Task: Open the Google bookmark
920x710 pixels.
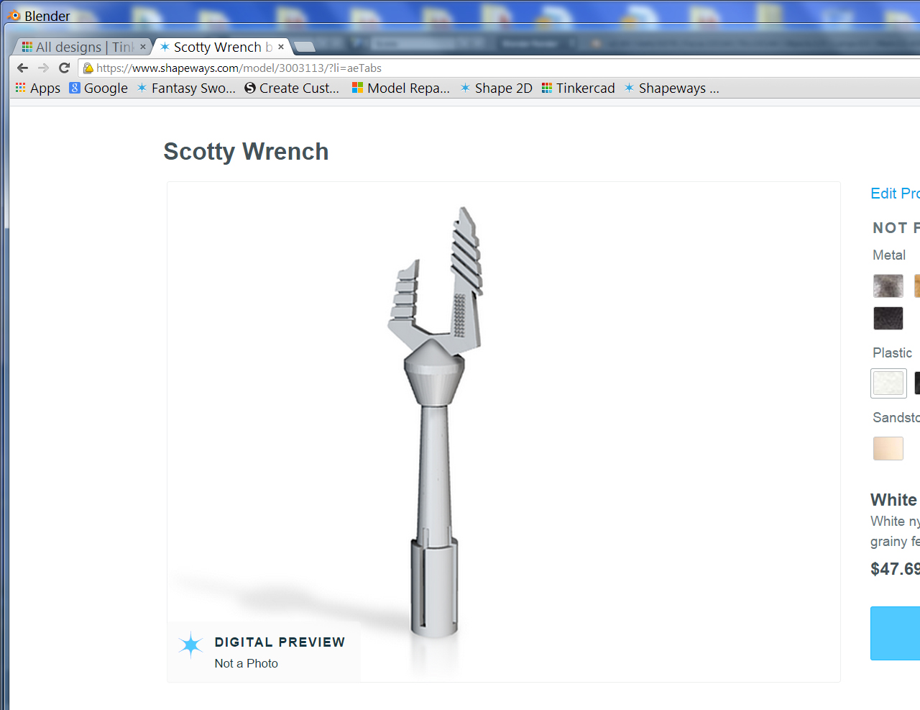Action: [98, 88]
